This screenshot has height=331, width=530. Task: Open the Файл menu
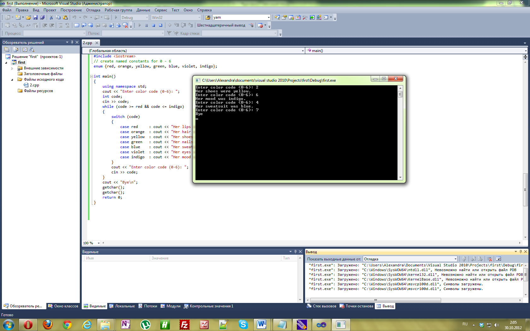[x=7, y=10]
